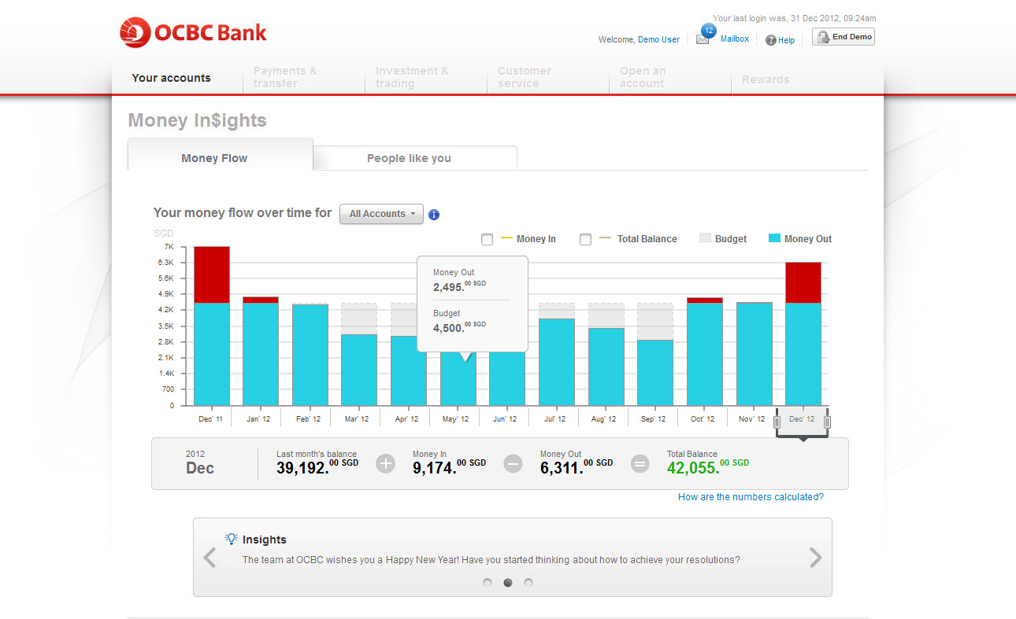Select the Jan' 12 bar in chart
1016x619 pixels.
(261, 351)
